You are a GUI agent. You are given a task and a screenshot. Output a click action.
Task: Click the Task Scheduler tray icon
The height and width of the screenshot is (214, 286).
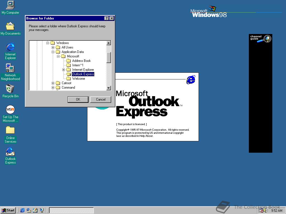(261, 211)
